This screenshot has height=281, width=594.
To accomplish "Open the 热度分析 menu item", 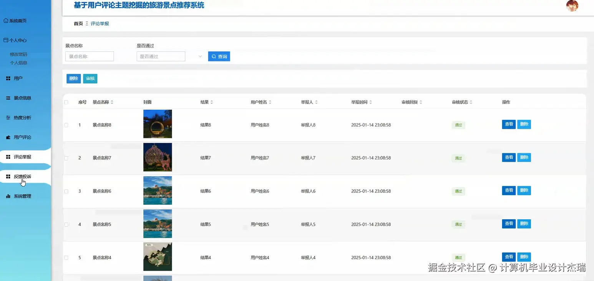I will coord(22,118).
